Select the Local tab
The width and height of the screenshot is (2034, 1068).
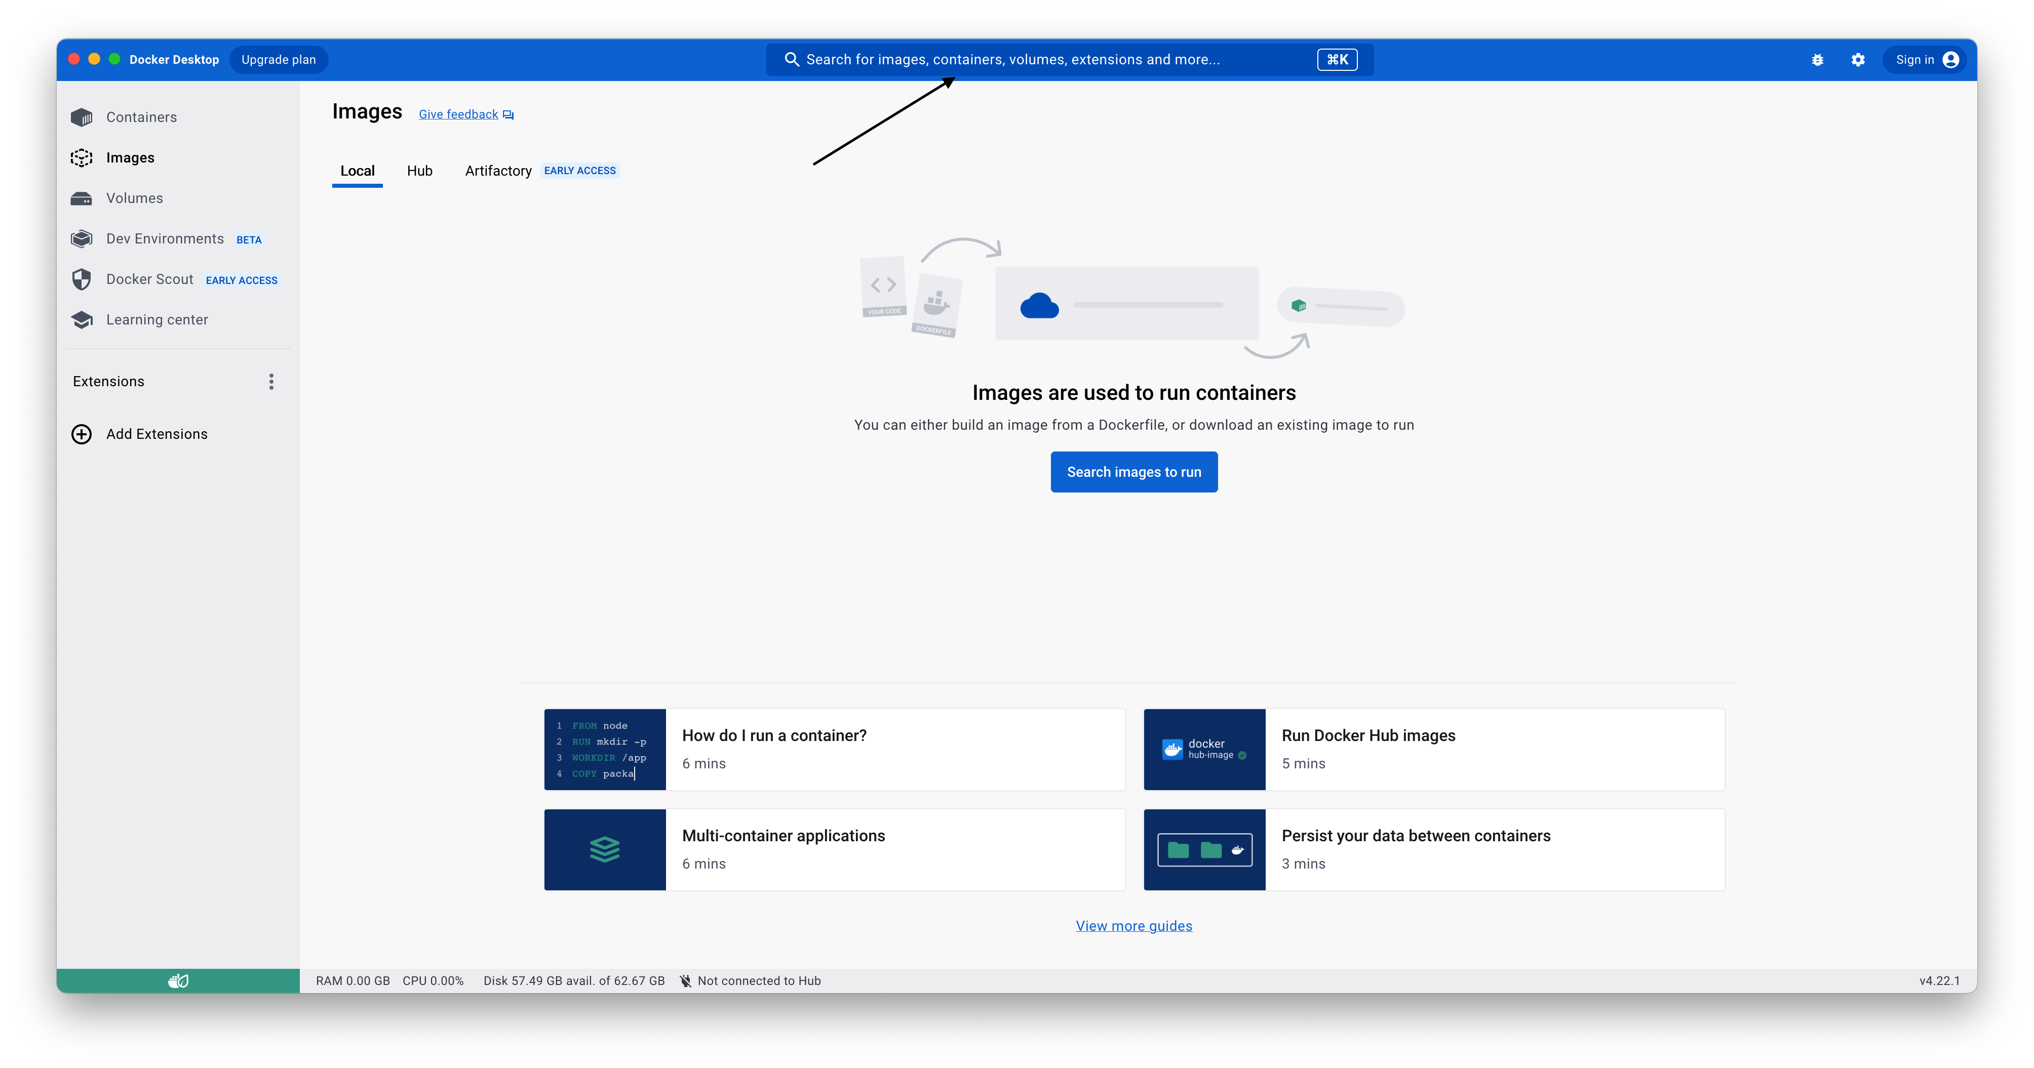tap(357, 171)
